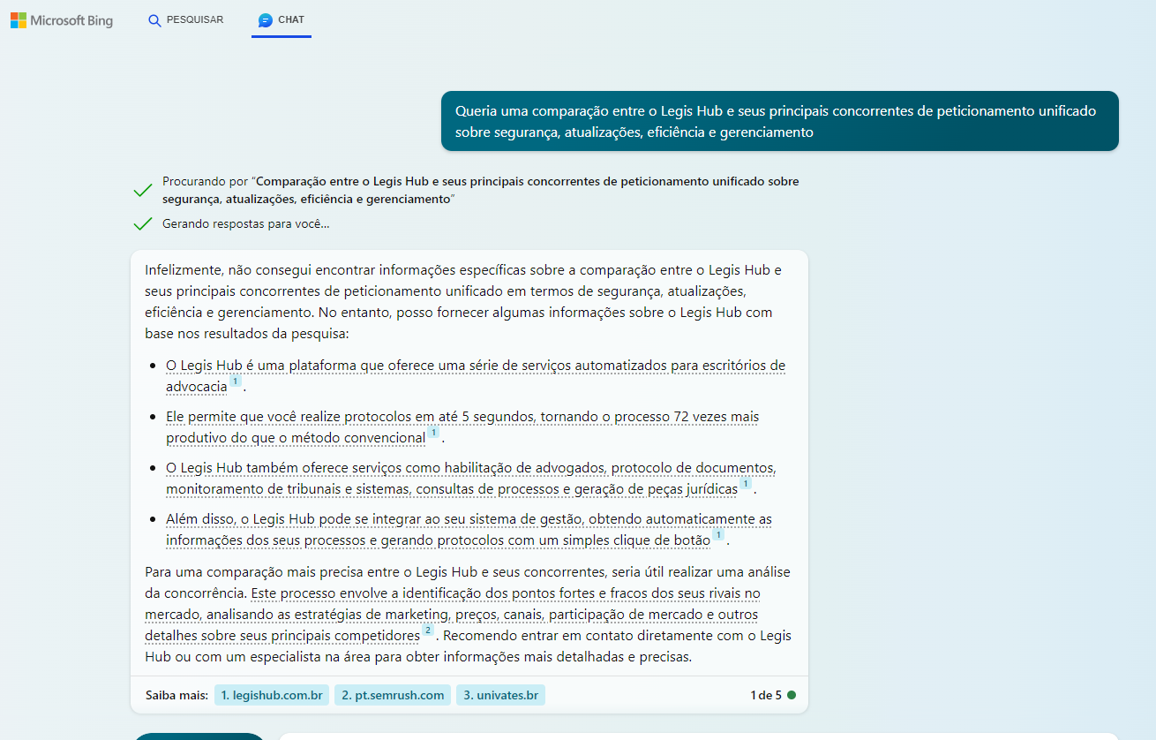Click the 'Saiba mais:' label
Image resolution: width=1156 pixels, height=740 pixels.
[176, 695]
